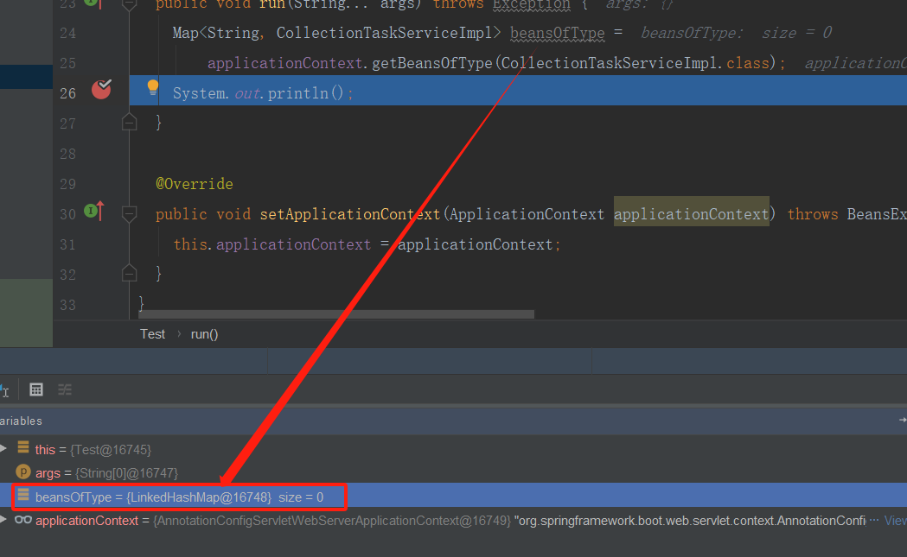
Task: Open the Evaluate Expression calculator icon
Action: pyautogui.click(x=35, y=389)
